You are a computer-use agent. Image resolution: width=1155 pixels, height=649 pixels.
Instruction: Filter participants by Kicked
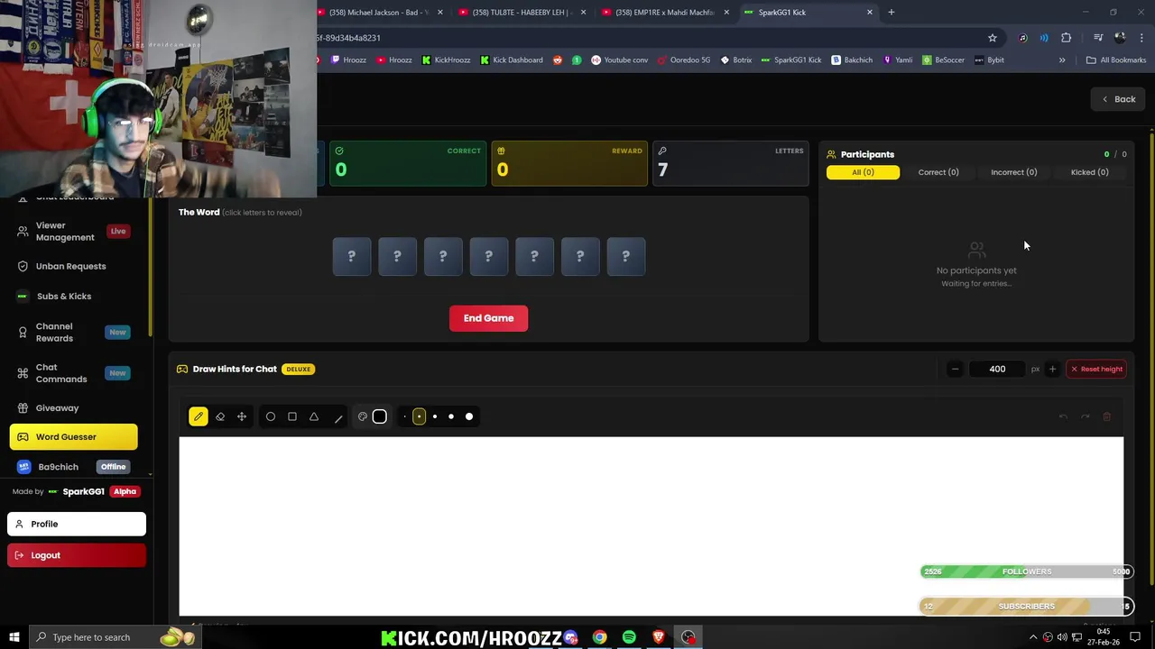tap(1089, 172)
